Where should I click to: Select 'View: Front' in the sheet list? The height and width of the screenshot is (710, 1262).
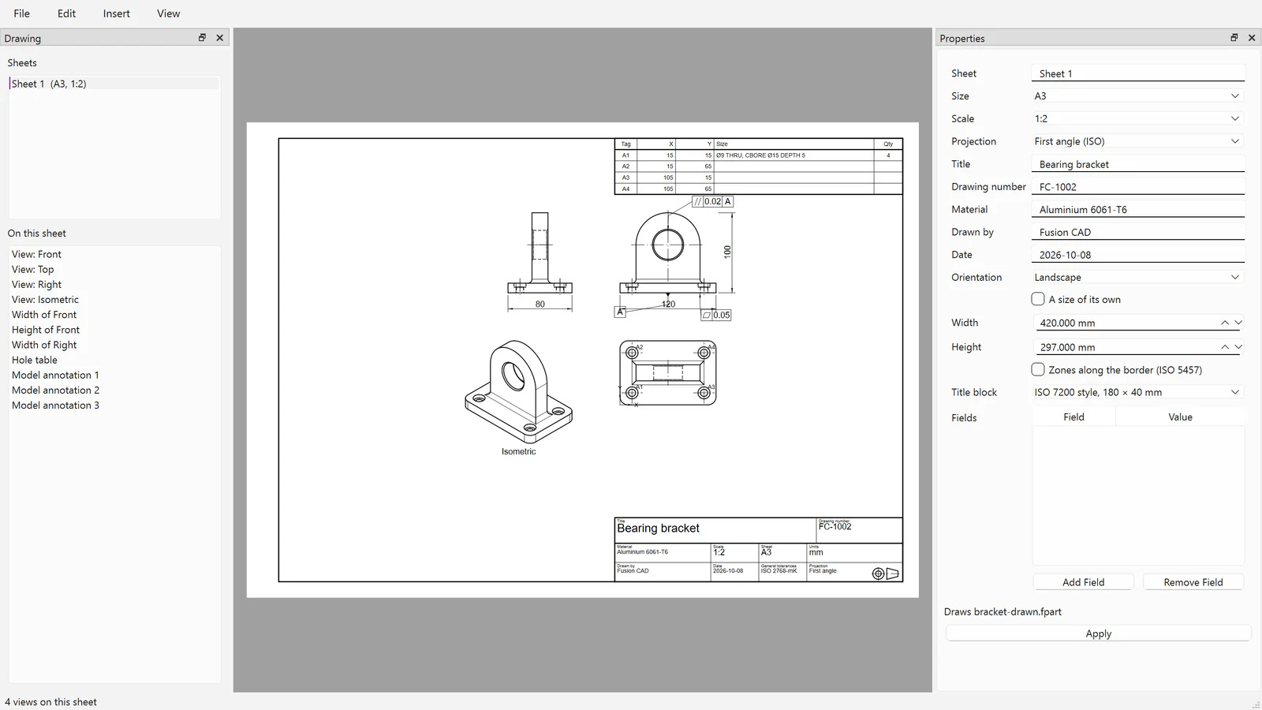click(x=114, y=254)
